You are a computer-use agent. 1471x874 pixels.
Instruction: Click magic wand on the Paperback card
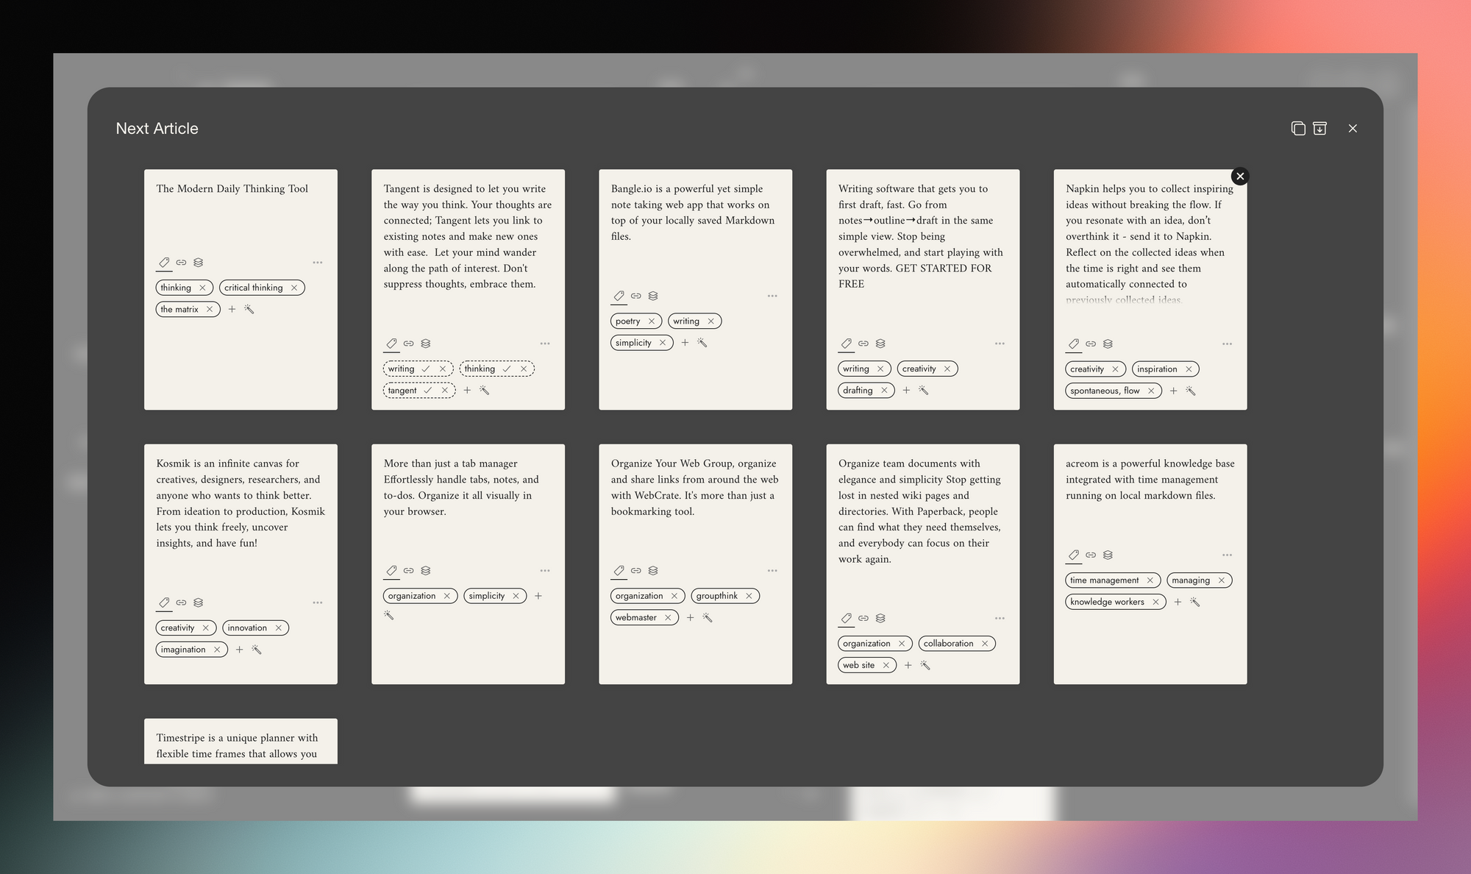pos(925,665)
